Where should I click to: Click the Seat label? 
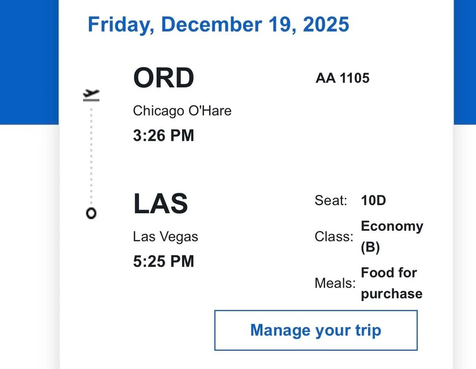[x=331, y=201]
